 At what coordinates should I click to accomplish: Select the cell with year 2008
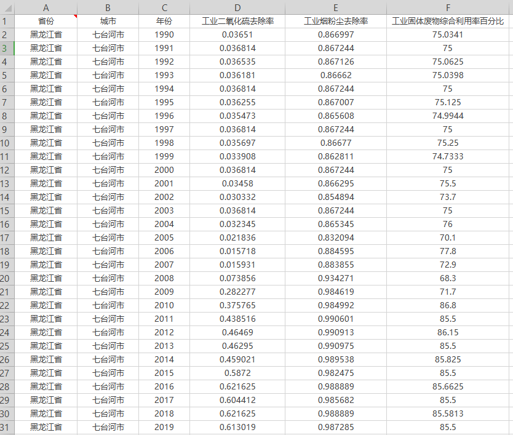click(x=164, y=278)
